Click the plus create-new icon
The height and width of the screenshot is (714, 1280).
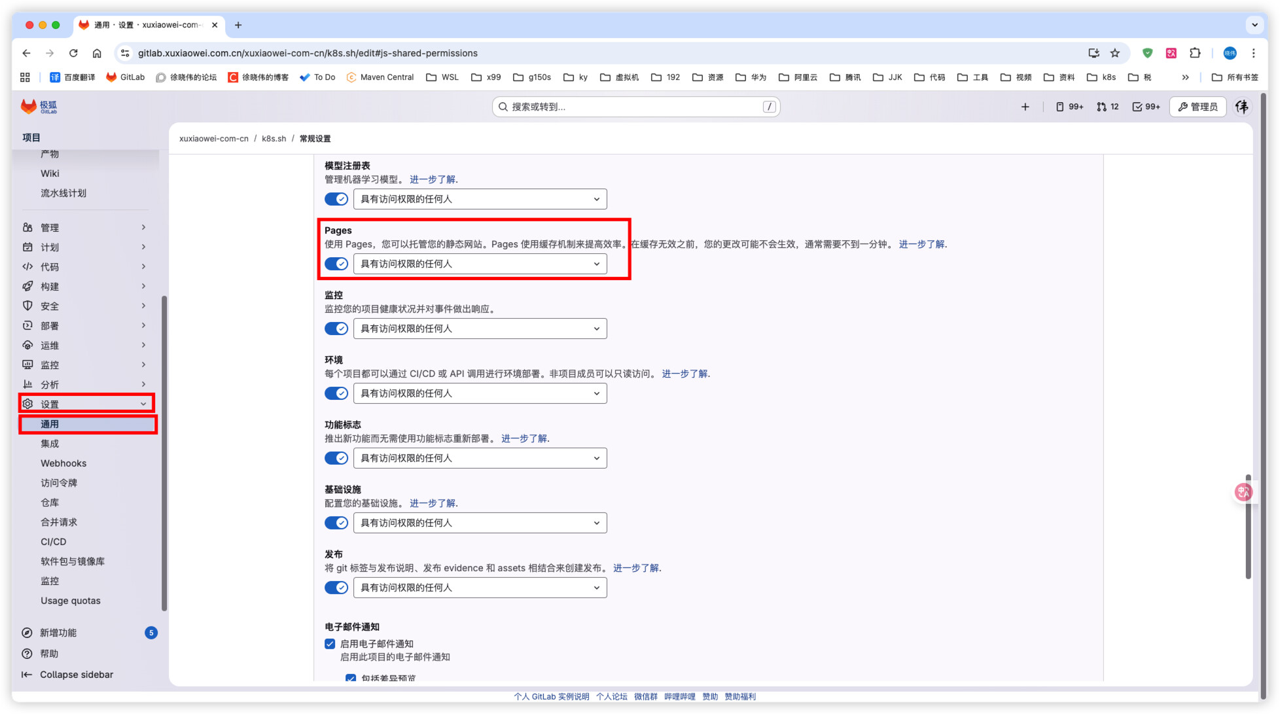click(1025, 107)
